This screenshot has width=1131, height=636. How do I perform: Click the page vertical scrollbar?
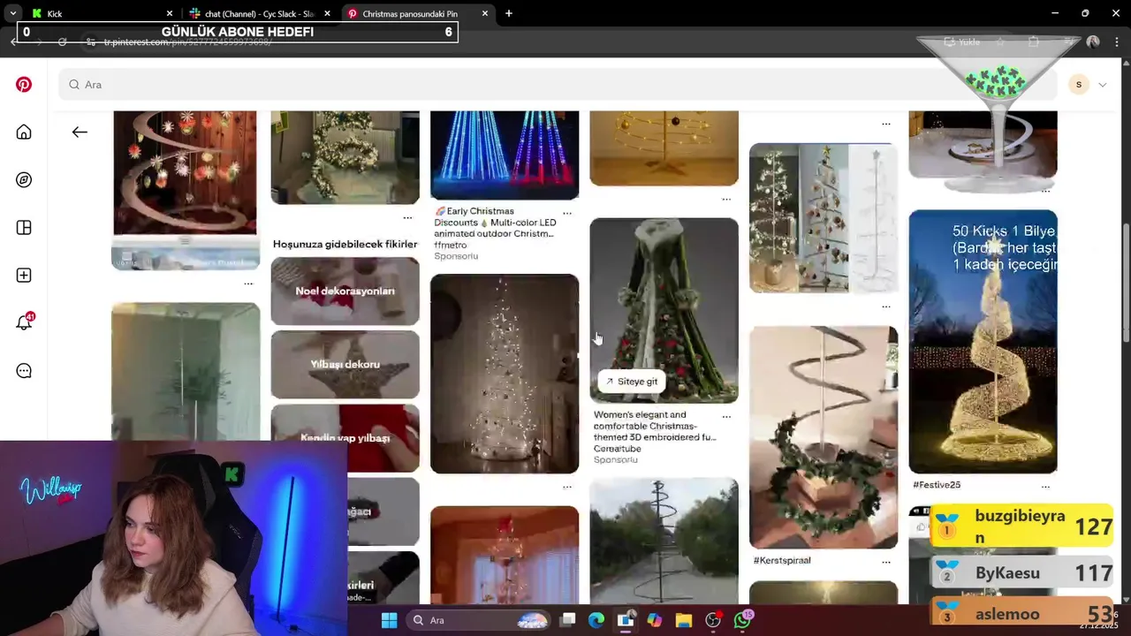(x=1126, y=283)
